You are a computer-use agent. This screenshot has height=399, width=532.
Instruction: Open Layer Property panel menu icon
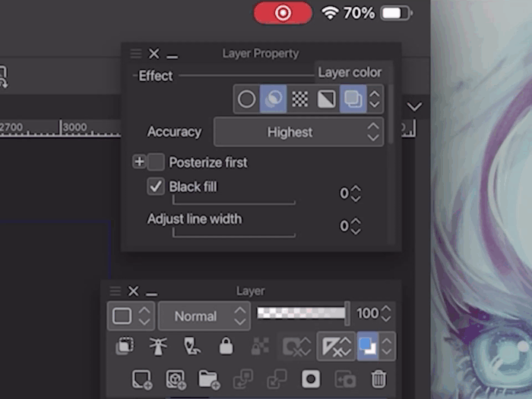pos(136,54)
